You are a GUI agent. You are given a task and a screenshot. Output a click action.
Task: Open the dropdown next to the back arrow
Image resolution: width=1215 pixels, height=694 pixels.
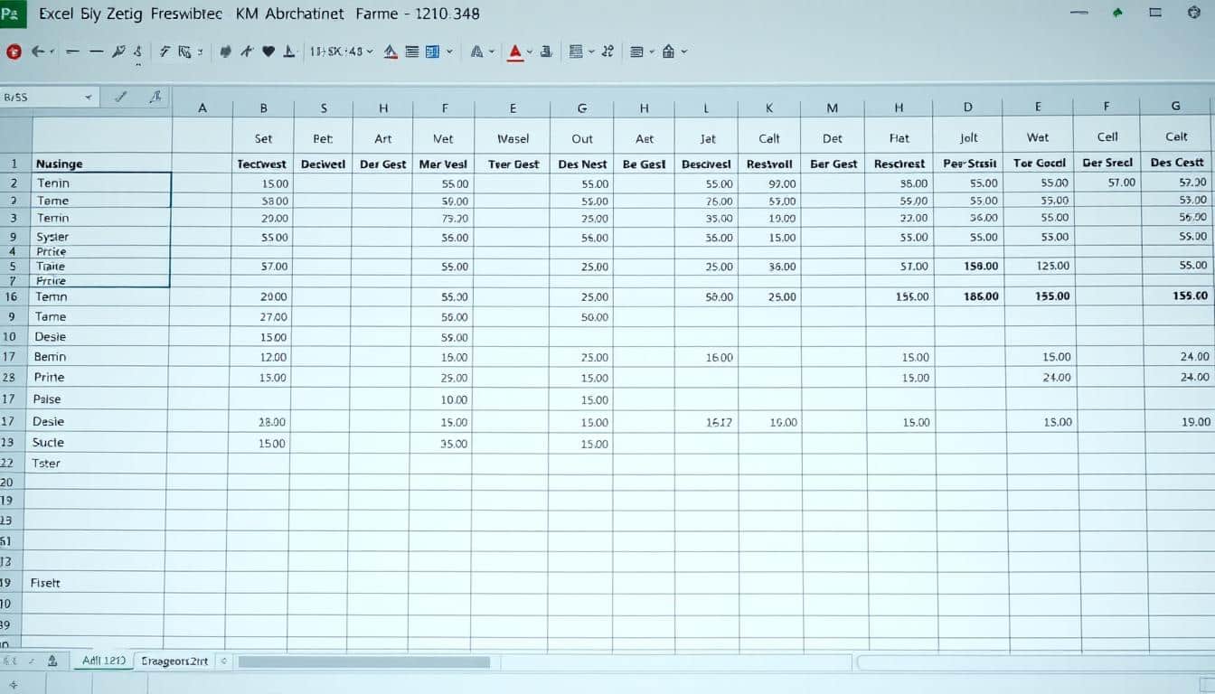click(52, 52)
